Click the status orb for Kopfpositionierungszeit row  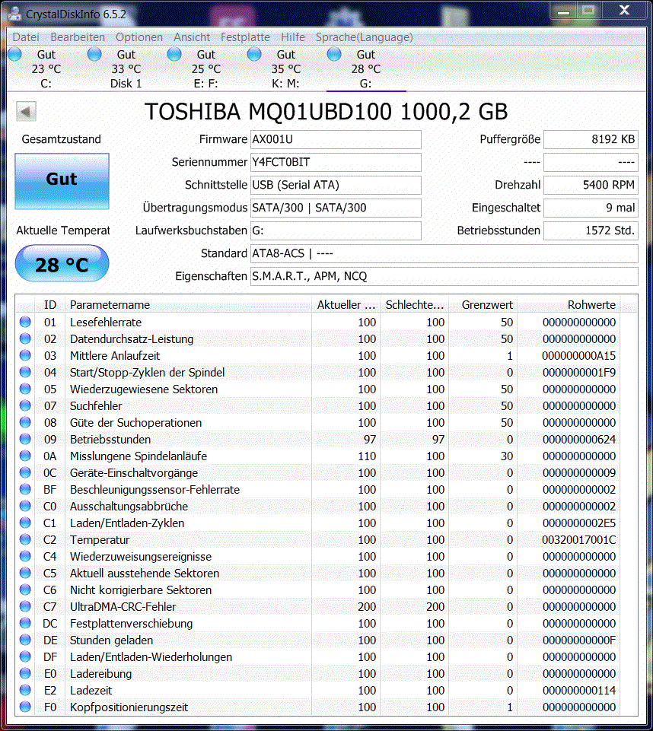[25, 707]
